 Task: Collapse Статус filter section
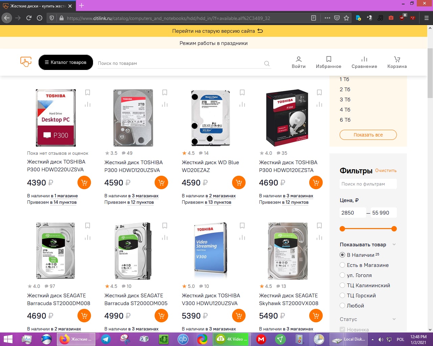[x=394, y=319]
